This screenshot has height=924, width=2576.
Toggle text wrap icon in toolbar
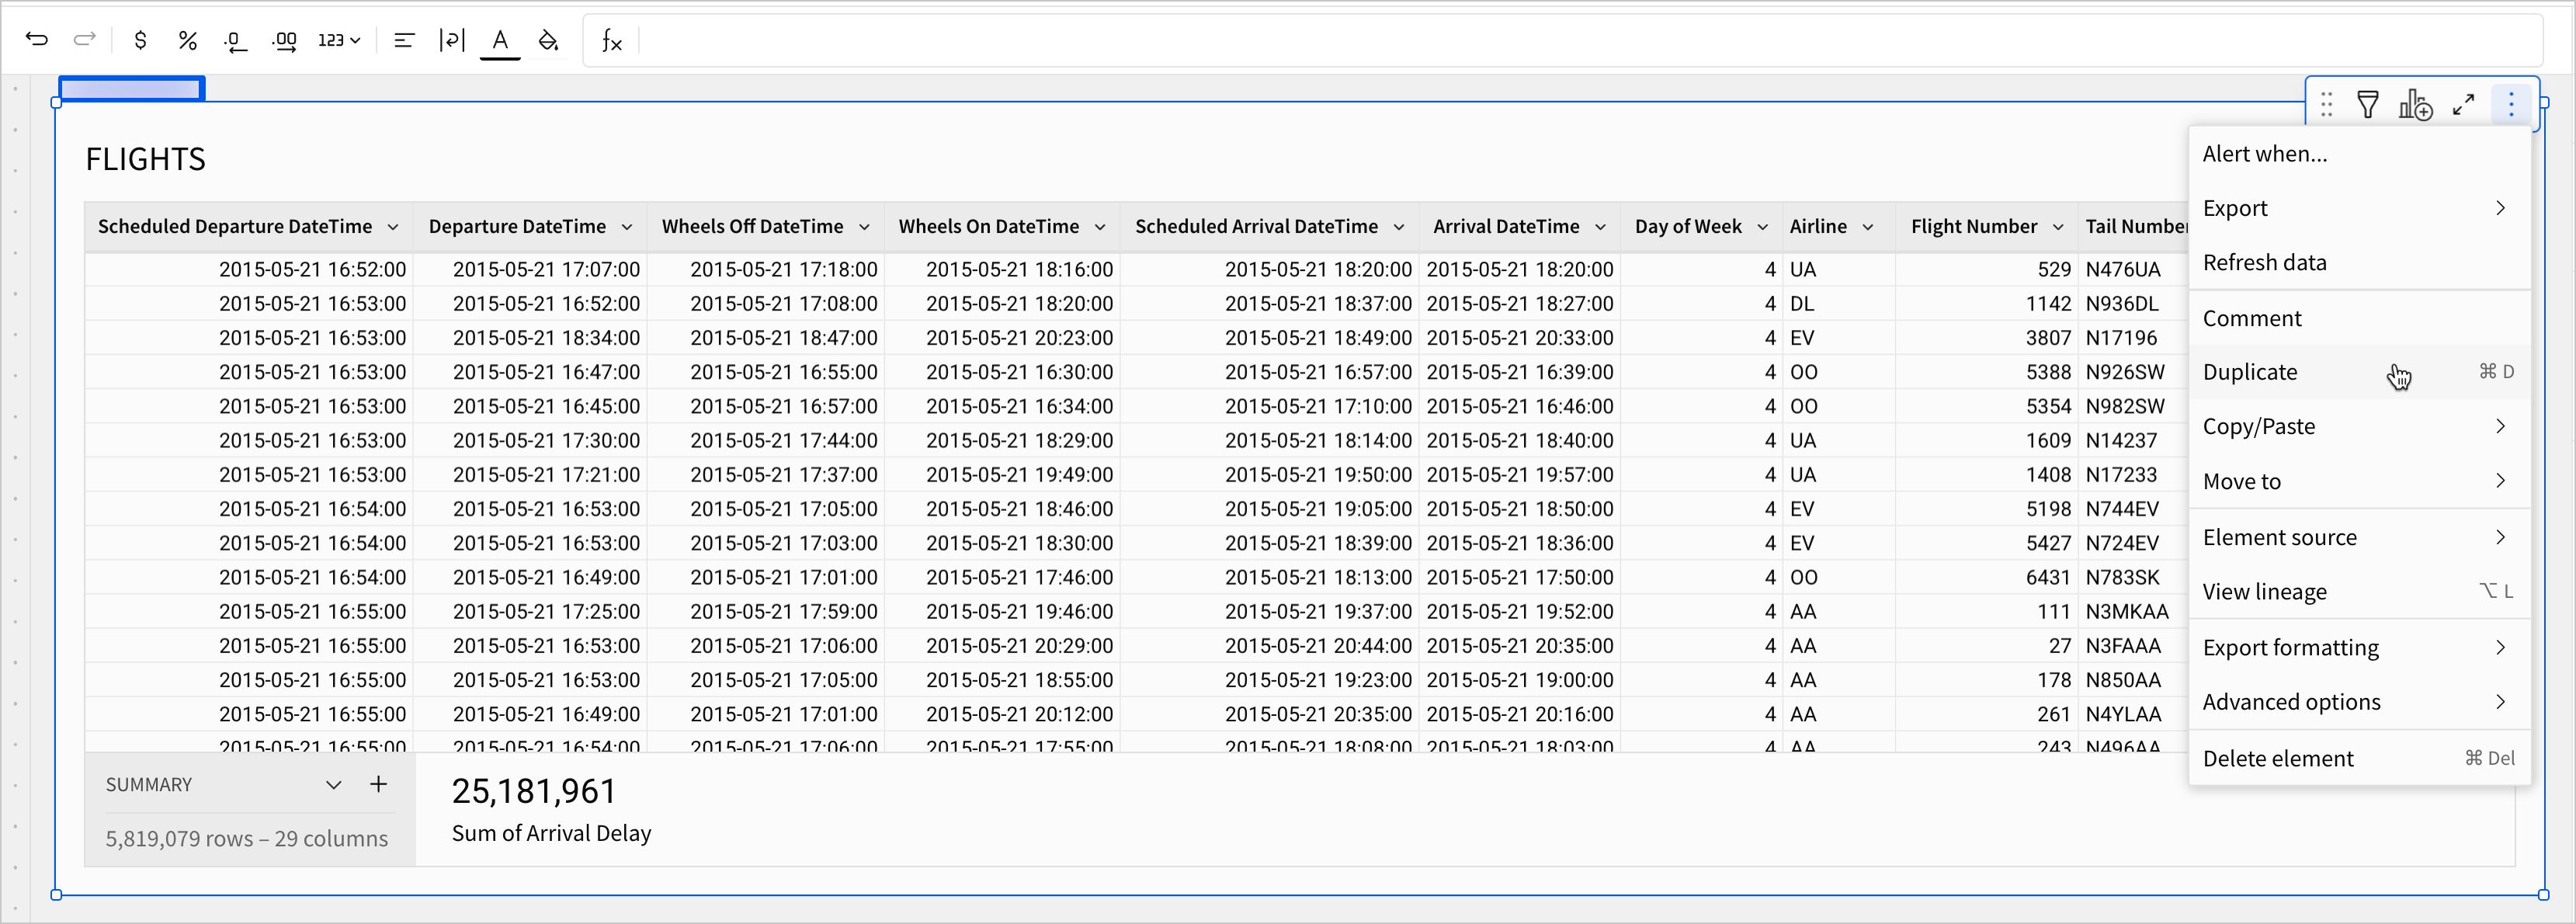(452, 40)
